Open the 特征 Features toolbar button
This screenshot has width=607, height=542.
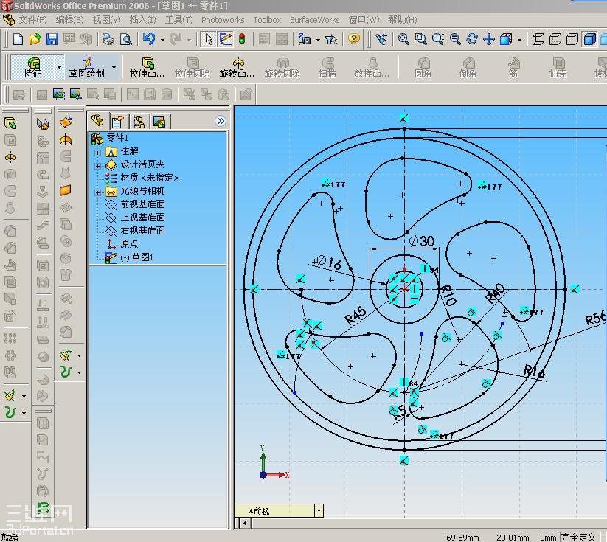[x=32, y=67]
